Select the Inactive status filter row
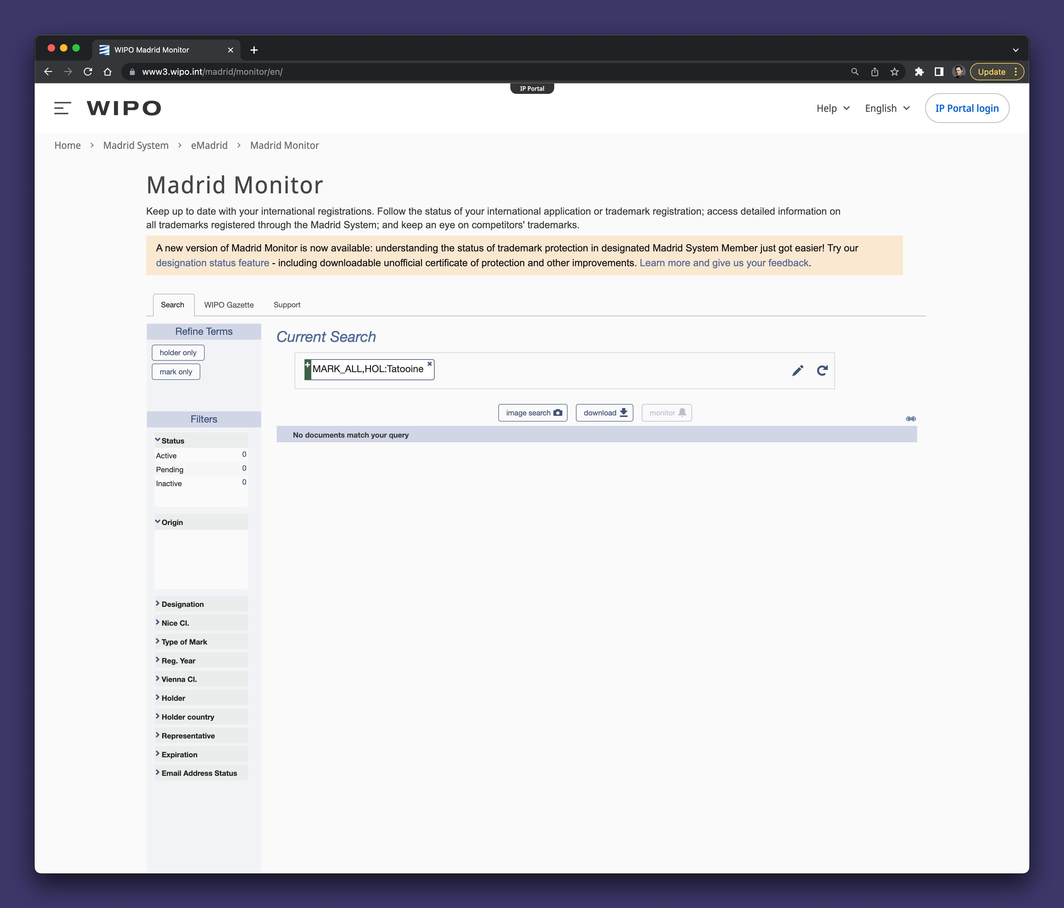This screenshot has width=1064, height=908. click(201, 483)
